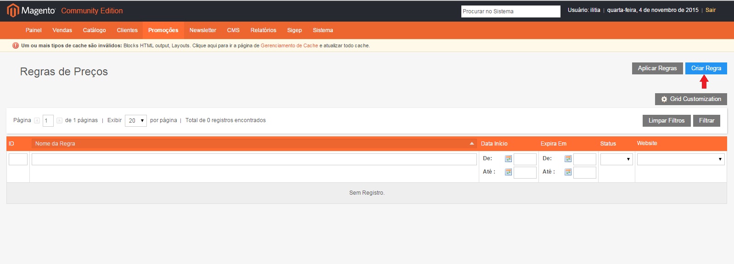Toggle sort arrow on Nome da Regra
Screen dimensions: 734x264
point(471,144)
